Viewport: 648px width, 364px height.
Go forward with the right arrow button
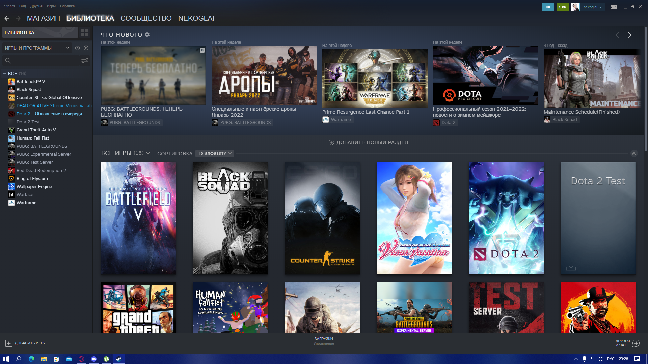[x=18, y=18]
